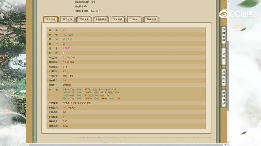Viewport: 261px width, 146px height.
Task: Click the 功绩点数 value 8223
Action: 66,126
